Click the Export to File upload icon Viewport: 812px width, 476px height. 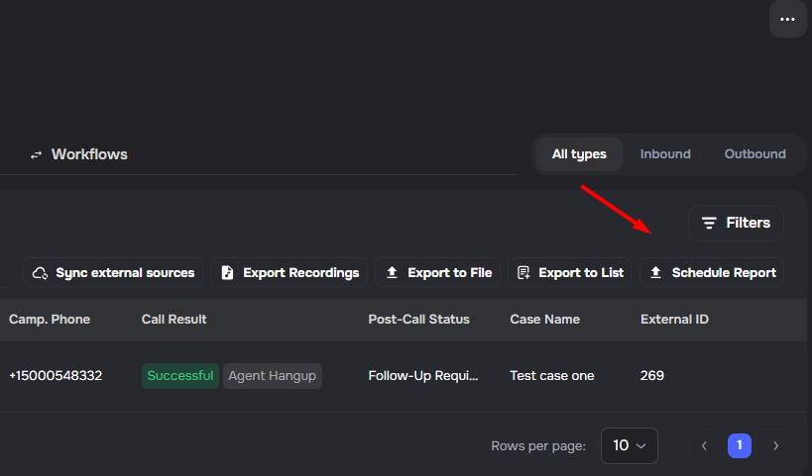392,272
